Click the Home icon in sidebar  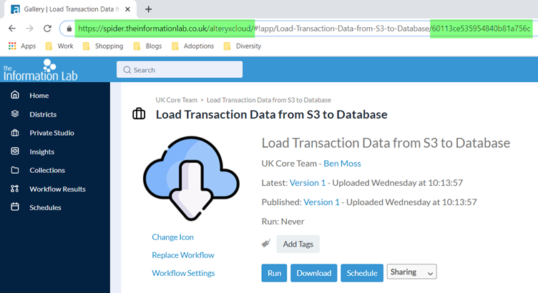pyautogui.click(x=15, y=95)
